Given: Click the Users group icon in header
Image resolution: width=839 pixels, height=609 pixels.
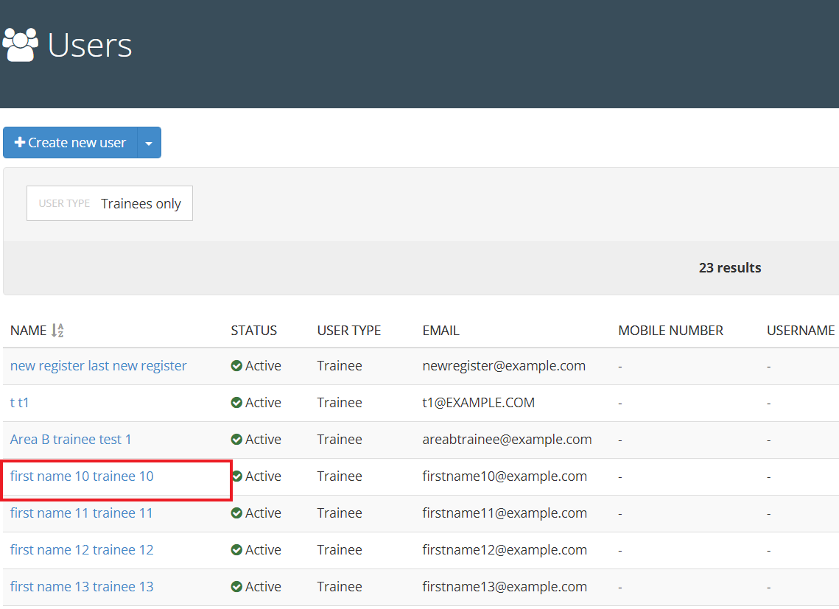Looking at the screenshot, I should pyautogui.click(x=21, y=45).
